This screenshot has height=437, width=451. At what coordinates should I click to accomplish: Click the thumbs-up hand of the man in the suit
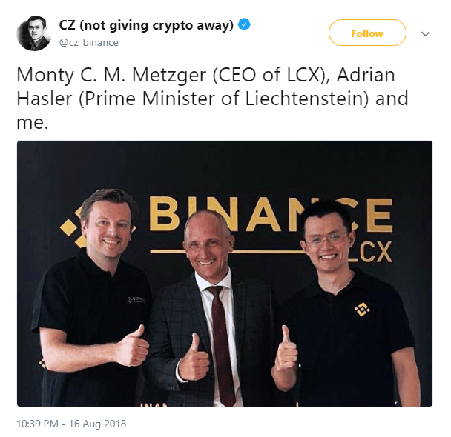[194, 358]
